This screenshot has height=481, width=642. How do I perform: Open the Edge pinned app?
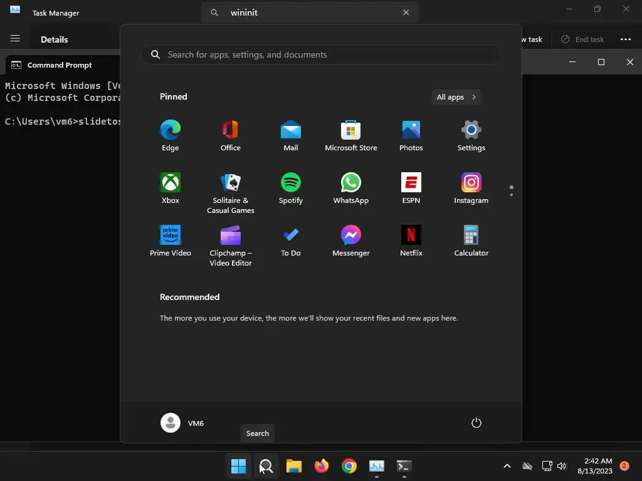[x=171, y=136]
